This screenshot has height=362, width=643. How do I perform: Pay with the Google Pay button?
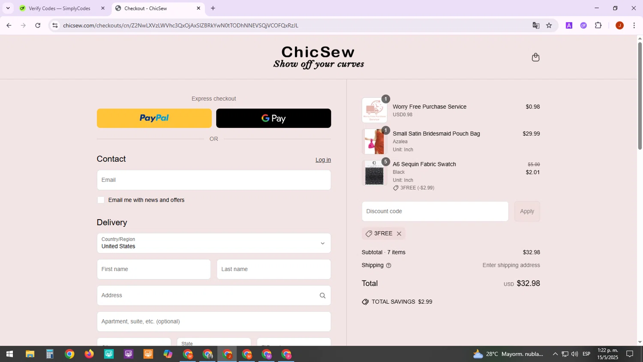pyautogui.click(x=273, y=118)
